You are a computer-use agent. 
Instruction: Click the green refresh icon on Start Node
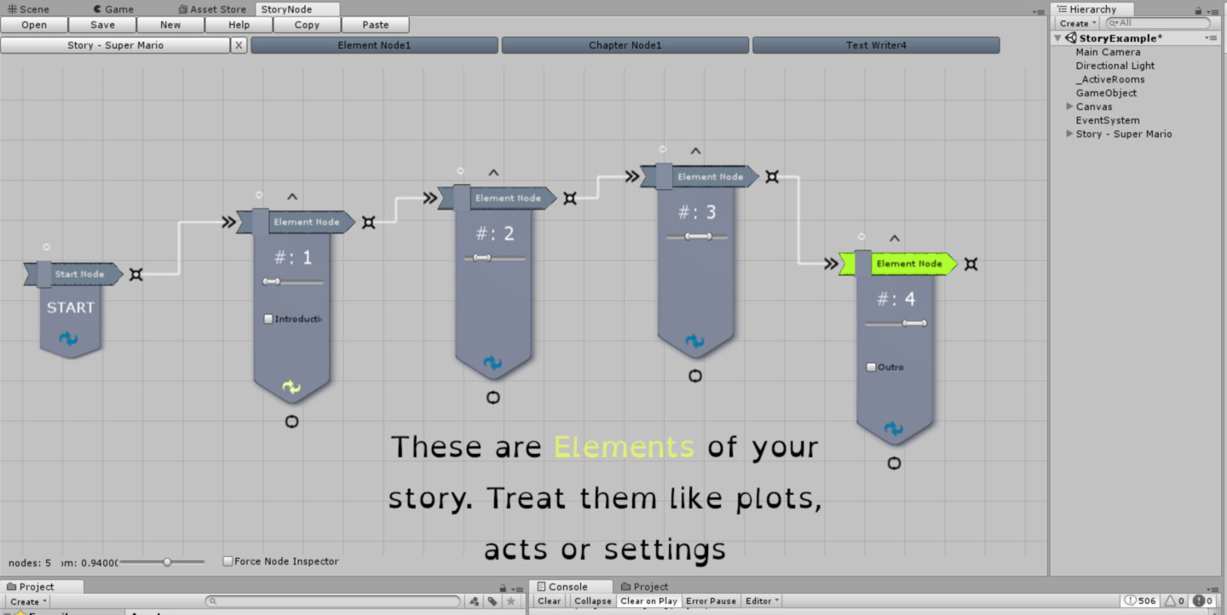(70, 338)
